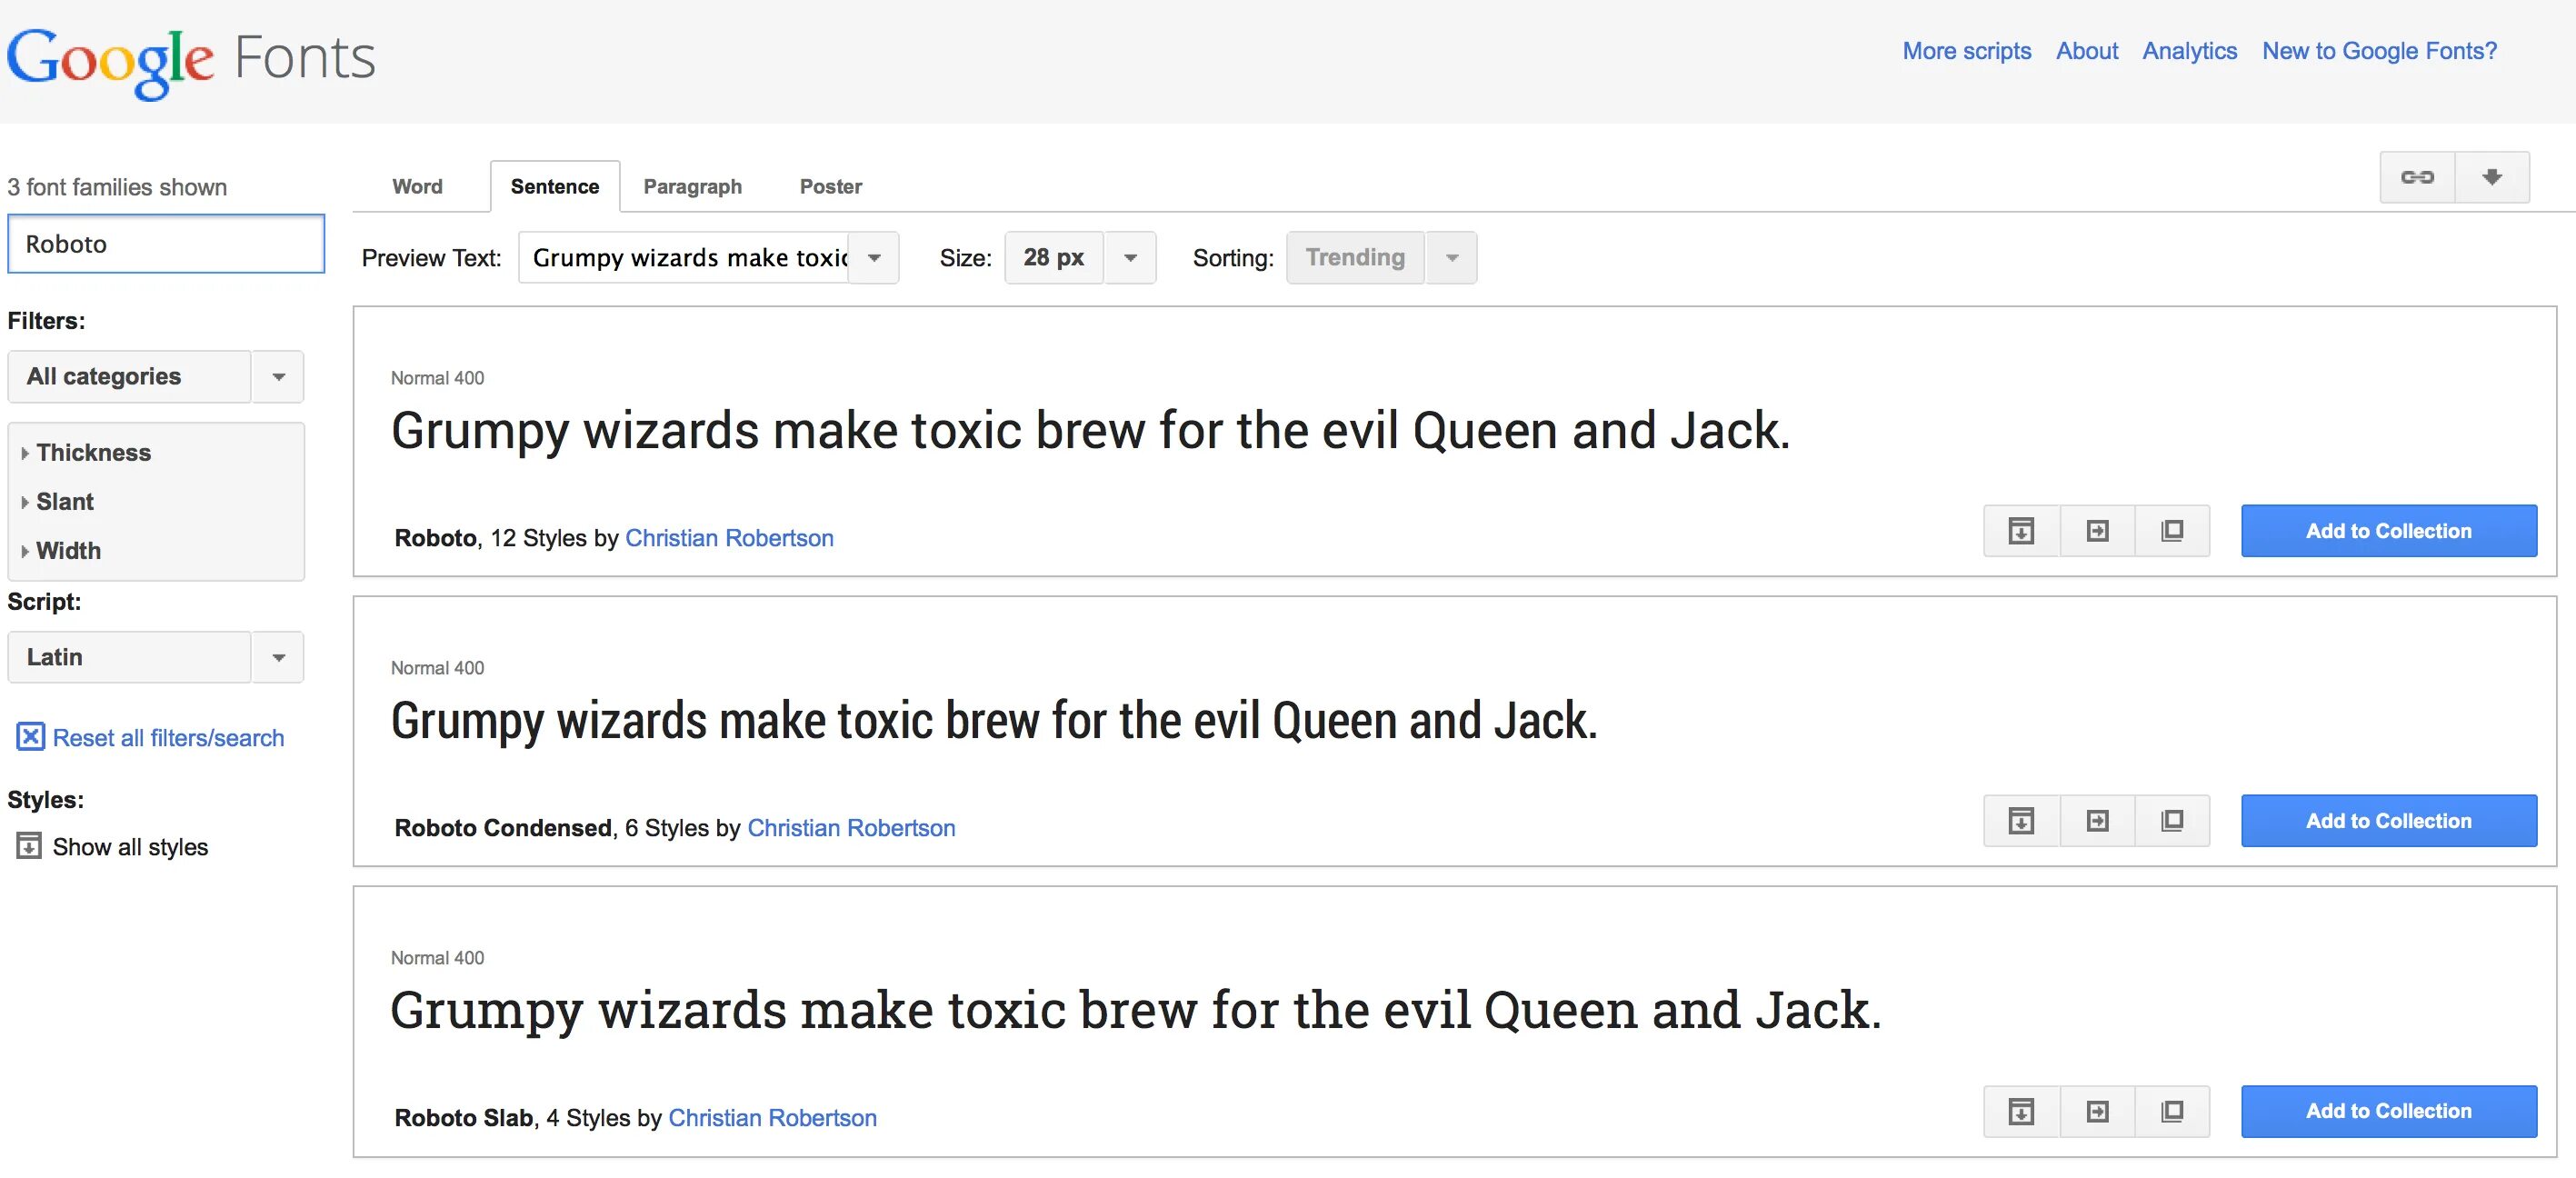Open the Preview Text dropdown arrow

point(874,258)
